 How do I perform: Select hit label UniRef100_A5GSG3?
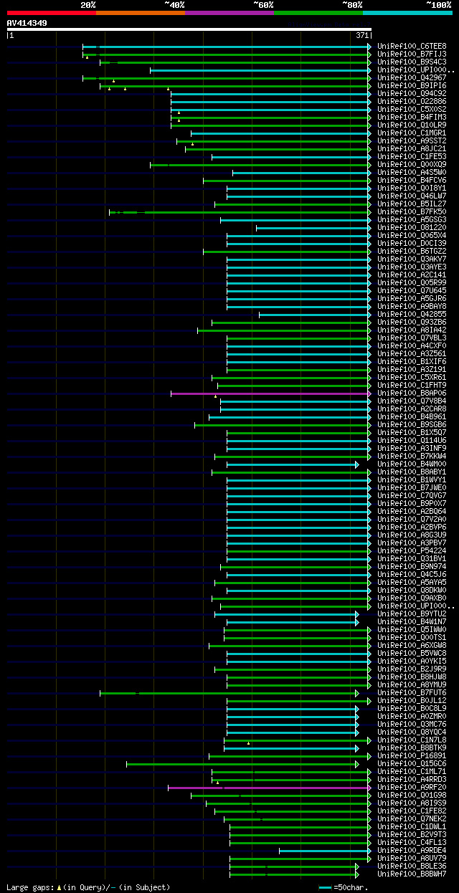(412, 219)
